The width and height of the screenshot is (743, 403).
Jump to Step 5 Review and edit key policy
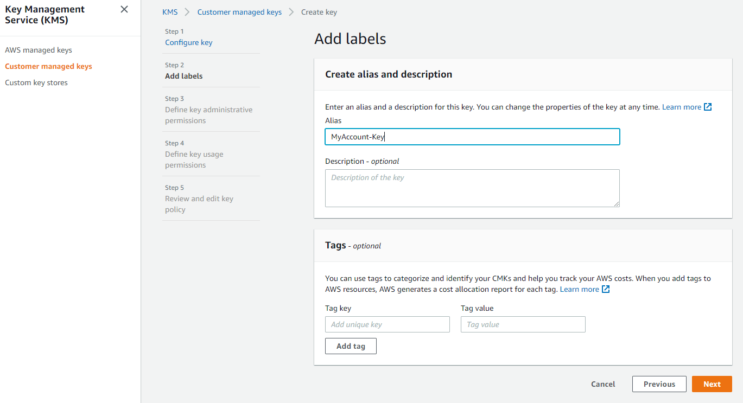(199, 204)
